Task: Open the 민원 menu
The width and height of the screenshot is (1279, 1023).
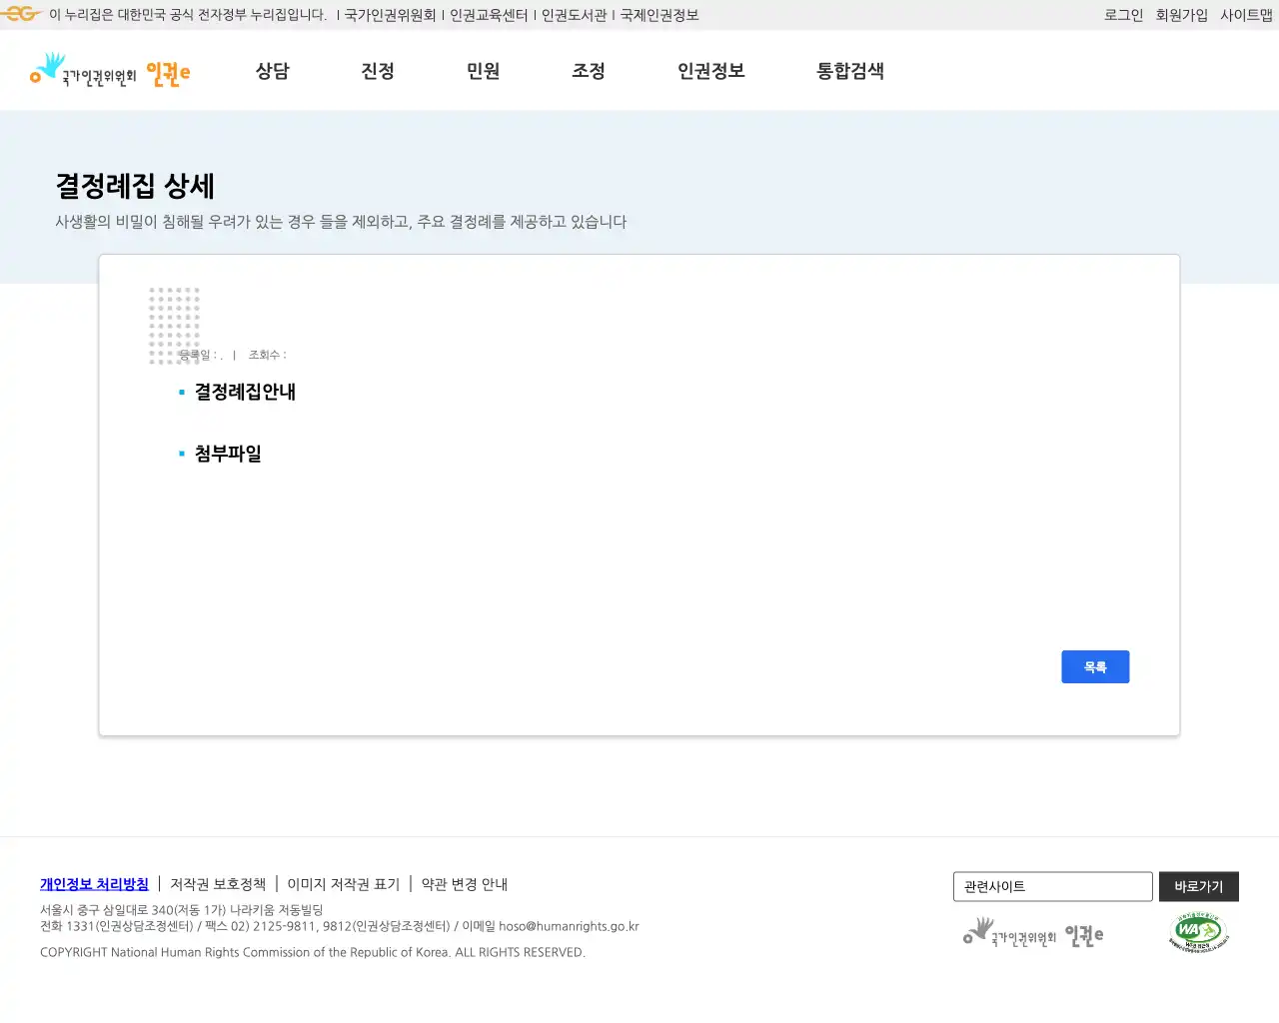Action: pos(484,71)
